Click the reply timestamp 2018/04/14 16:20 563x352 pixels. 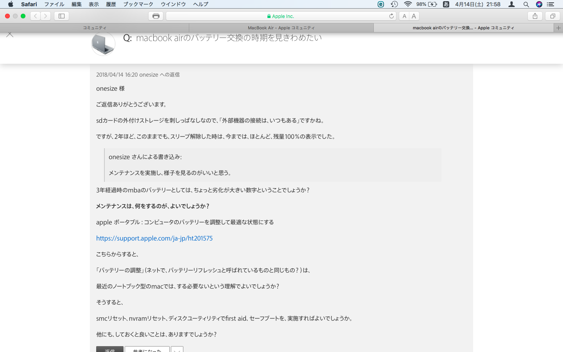(x=117, y=75)
